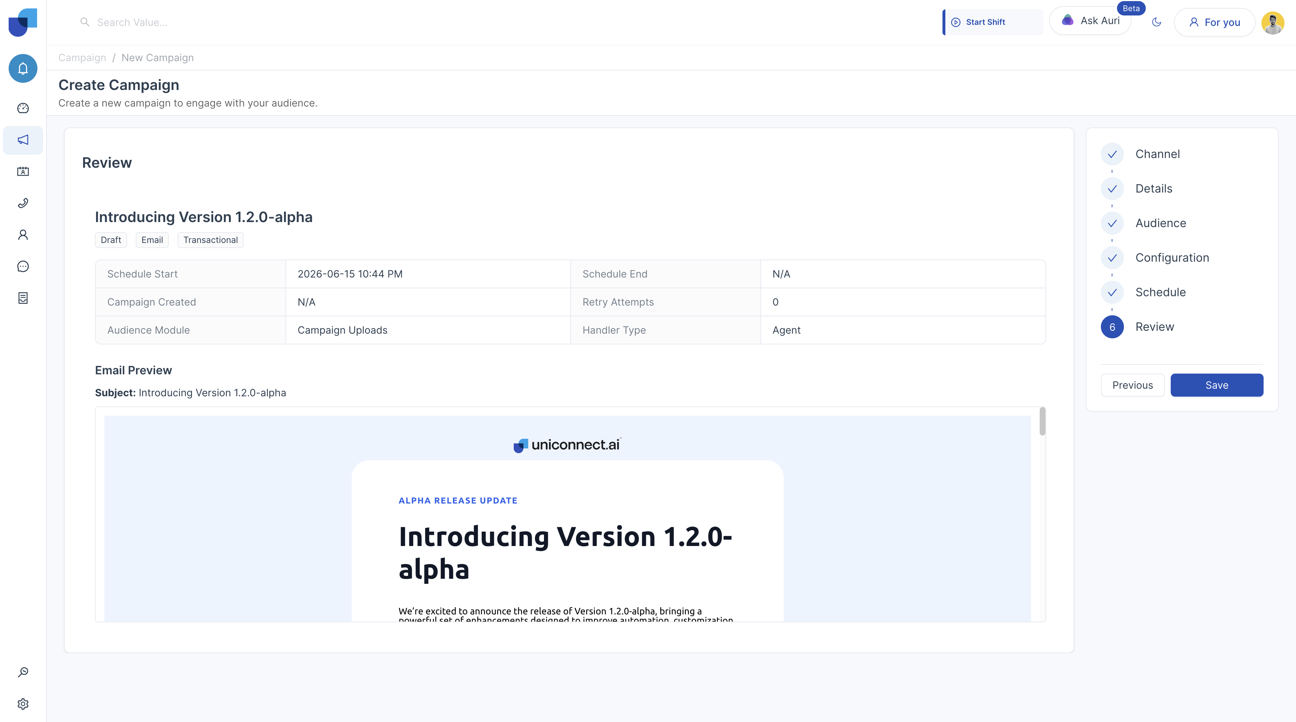Click the Previous button
Screen dimensions: 1296x722
coord(1133,385)
